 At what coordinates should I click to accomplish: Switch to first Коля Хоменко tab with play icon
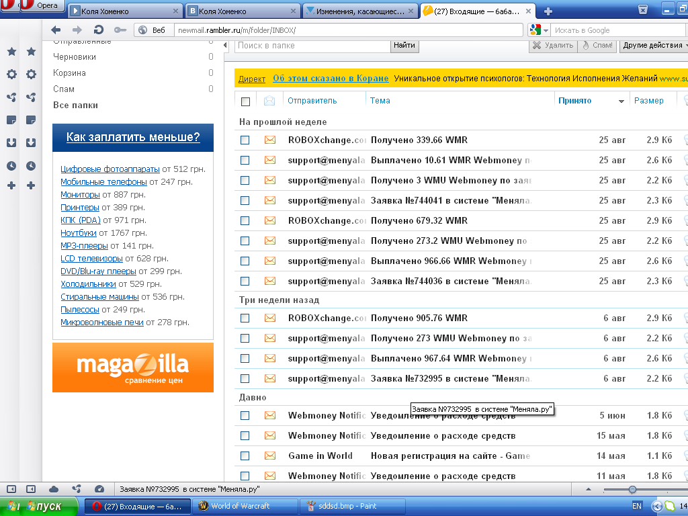[125, 11]
